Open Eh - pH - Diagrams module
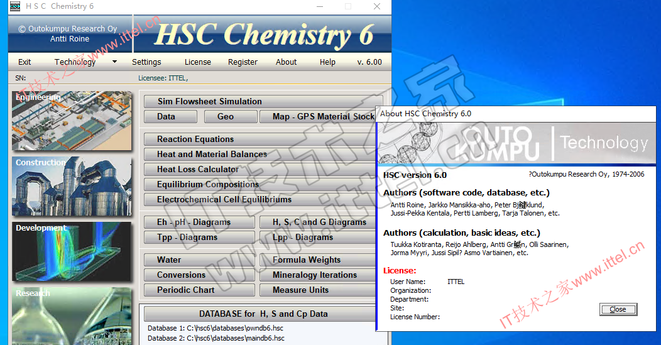661x345 pixels. tap(199, 222)
